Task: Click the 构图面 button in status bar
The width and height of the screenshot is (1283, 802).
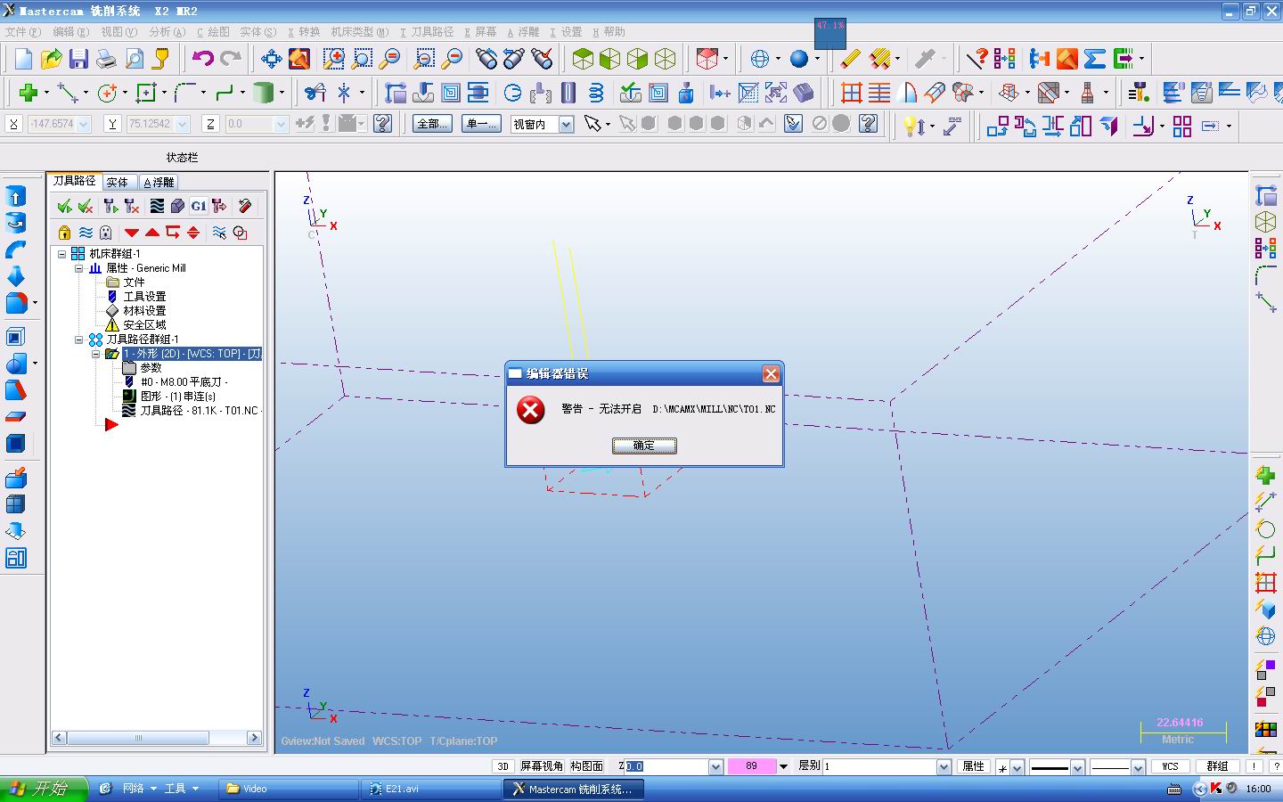Action: [x=587, y=766]
